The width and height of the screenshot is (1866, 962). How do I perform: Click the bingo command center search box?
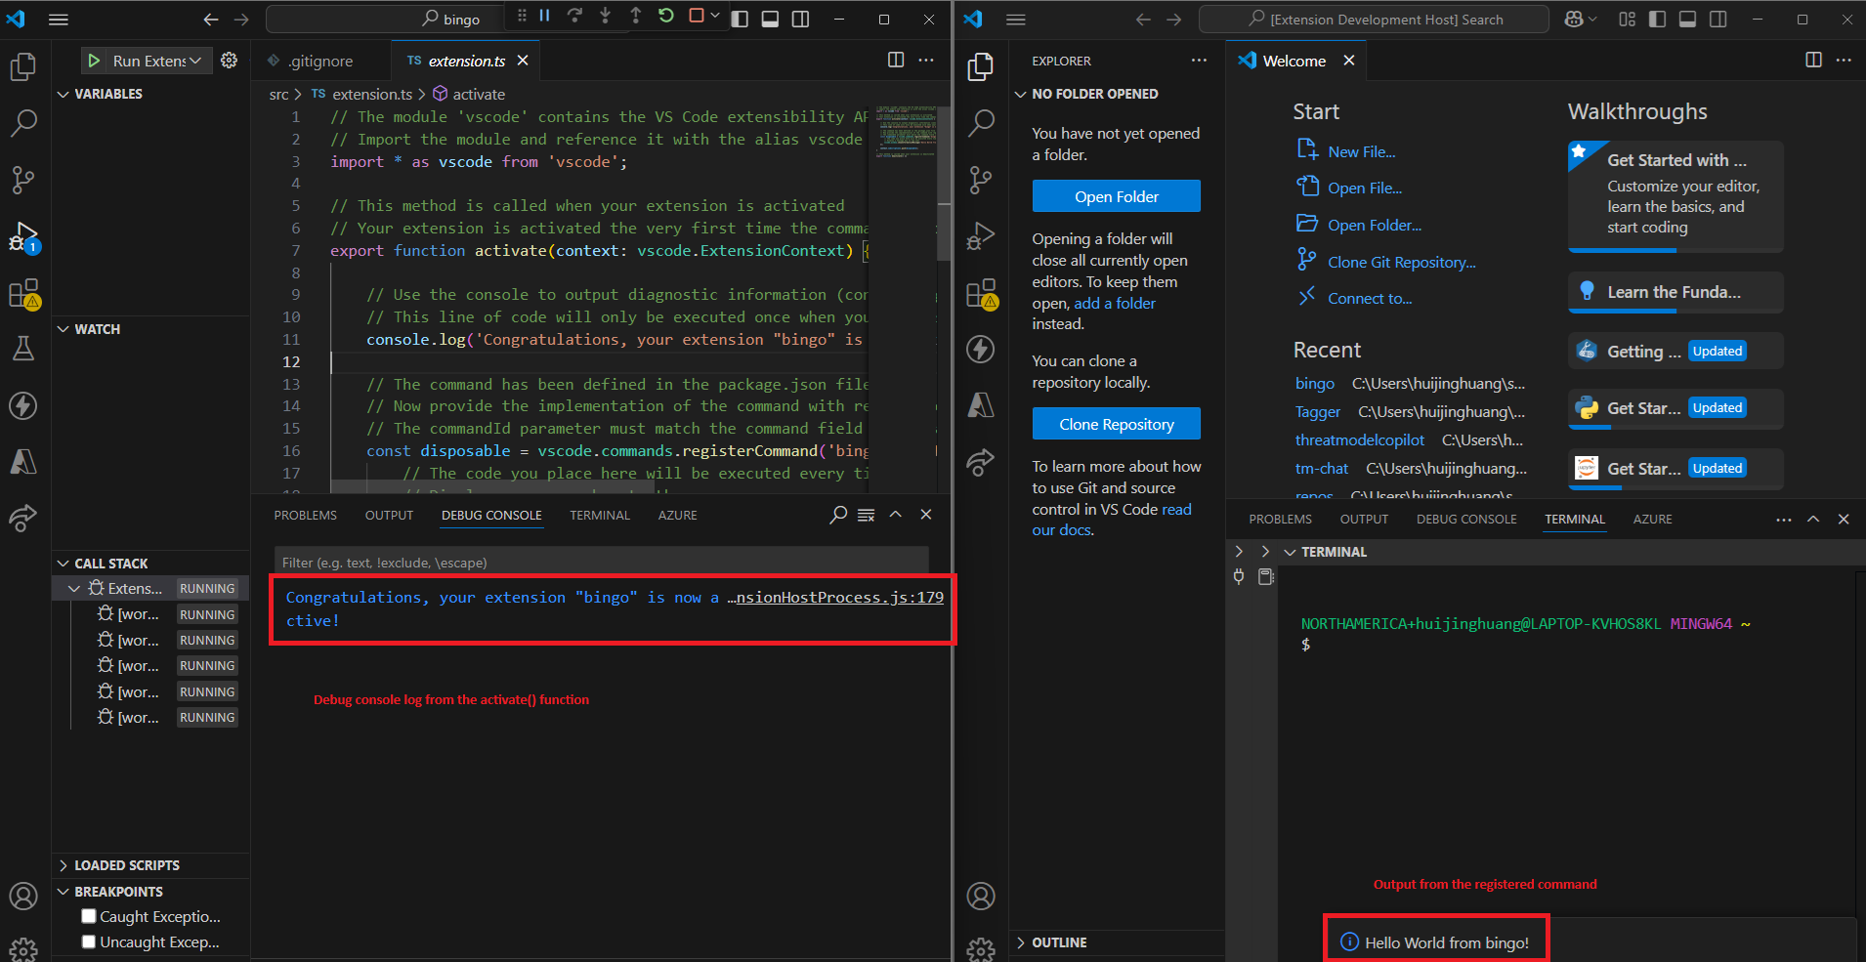click(x=449, y=19)
